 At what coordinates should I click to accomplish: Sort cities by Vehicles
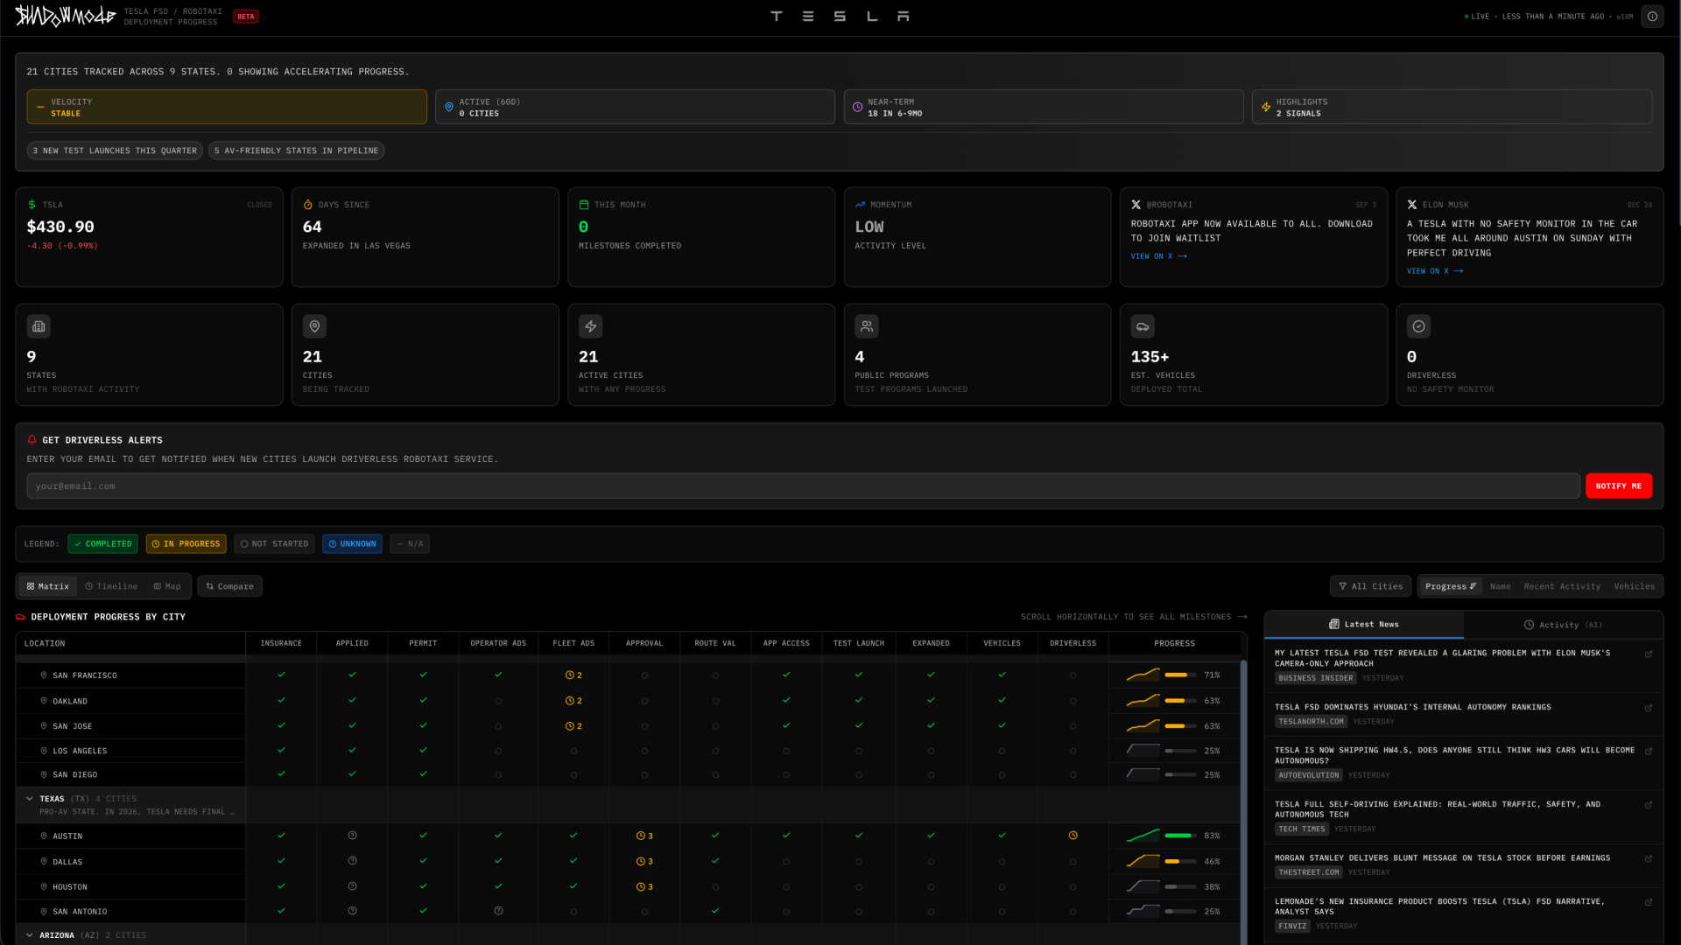[x=1634, y=586]
